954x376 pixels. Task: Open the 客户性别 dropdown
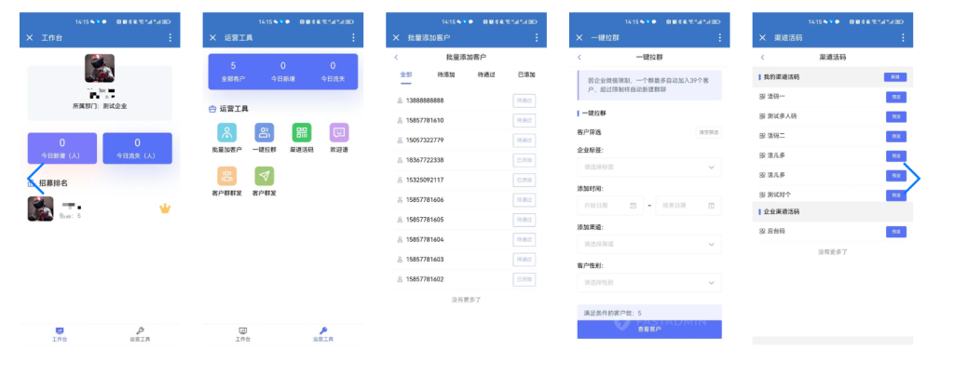(648, 282)
